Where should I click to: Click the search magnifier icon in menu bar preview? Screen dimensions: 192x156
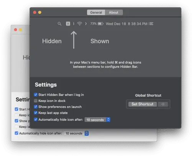point(60,24)
